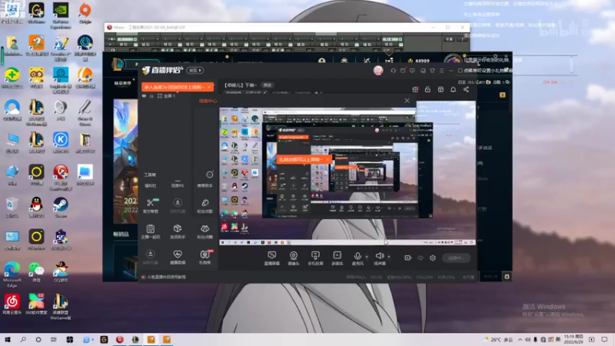The width and height of the screenshot is (615, 346).
Task: Tick the small gift display checkbox
Action: 460,71
